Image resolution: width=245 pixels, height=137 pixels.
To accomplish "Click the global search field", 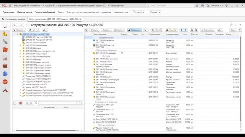I will pos(170,6).
